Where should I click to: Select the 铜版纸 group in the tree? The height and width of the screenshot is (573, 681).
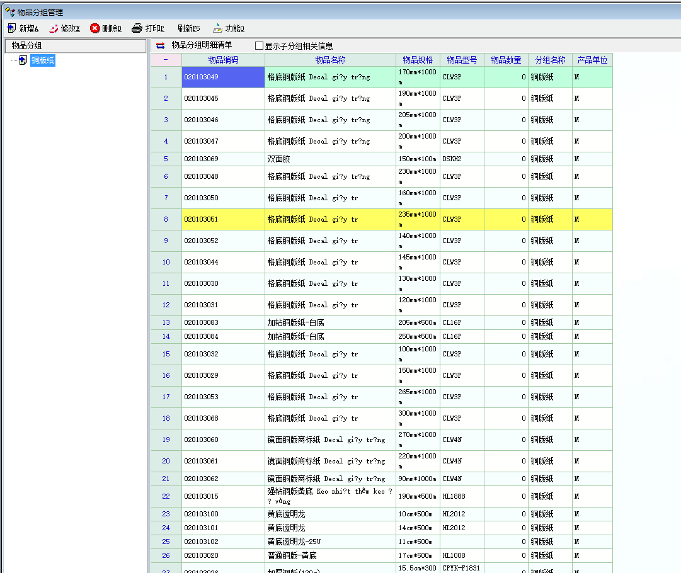[x=43, y=60]
